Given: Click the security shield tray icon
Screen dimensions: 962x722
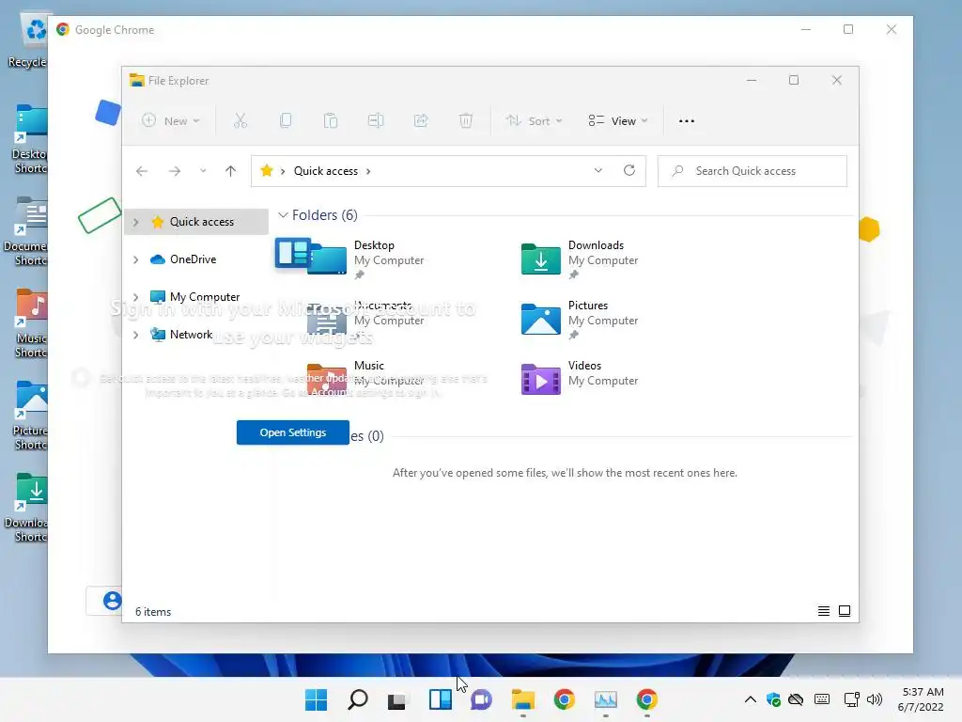Looking at the screenshot, I should (x=773, y=699).
